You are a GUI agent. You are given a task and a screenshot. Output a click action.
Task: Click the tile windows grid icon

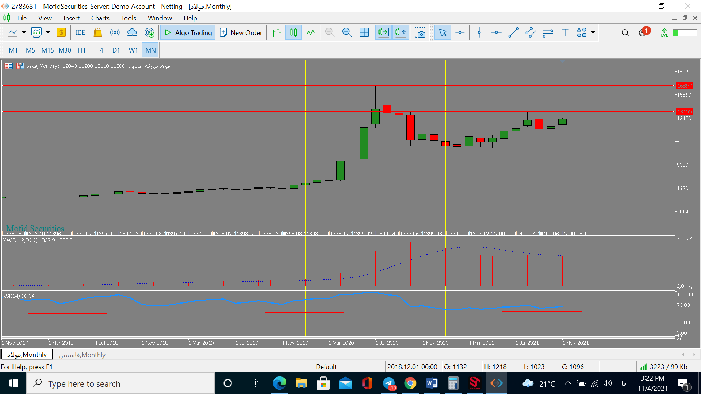pyautogui.click(x=364, y=32)
